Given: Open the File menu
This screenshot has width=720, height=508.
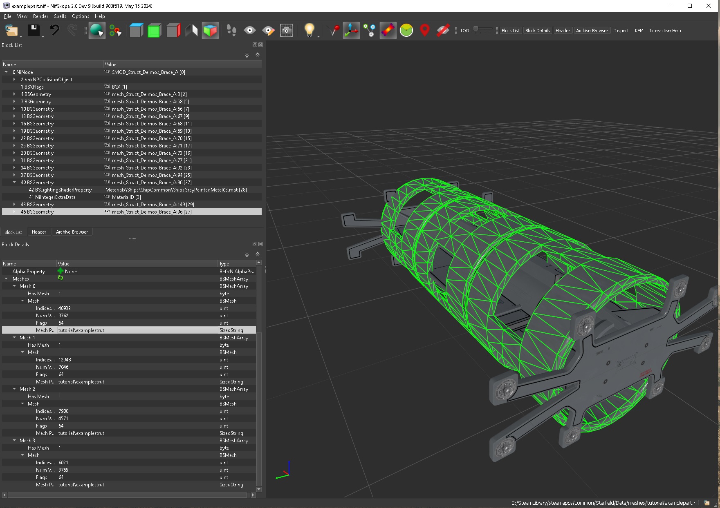Looking at the screenshot, I should coord(7,16).
